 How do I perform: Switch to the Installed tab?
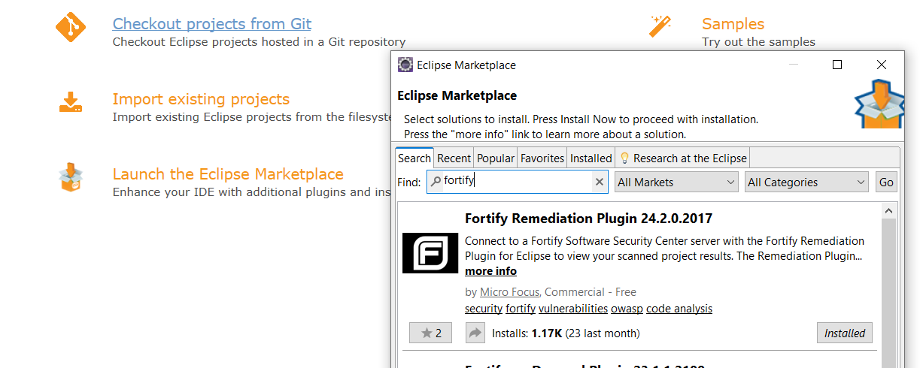591,158
